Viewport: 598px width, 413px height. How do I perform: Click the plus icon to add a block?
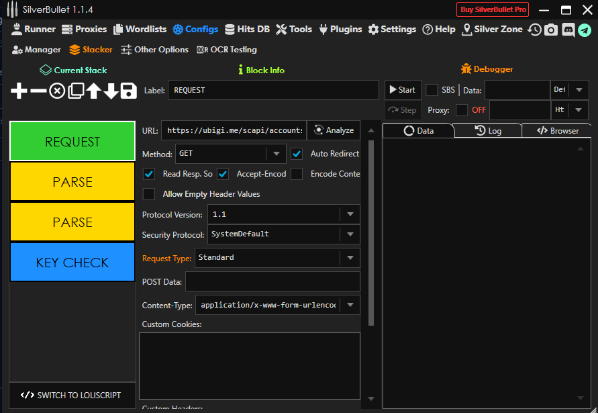pos(19,91)
